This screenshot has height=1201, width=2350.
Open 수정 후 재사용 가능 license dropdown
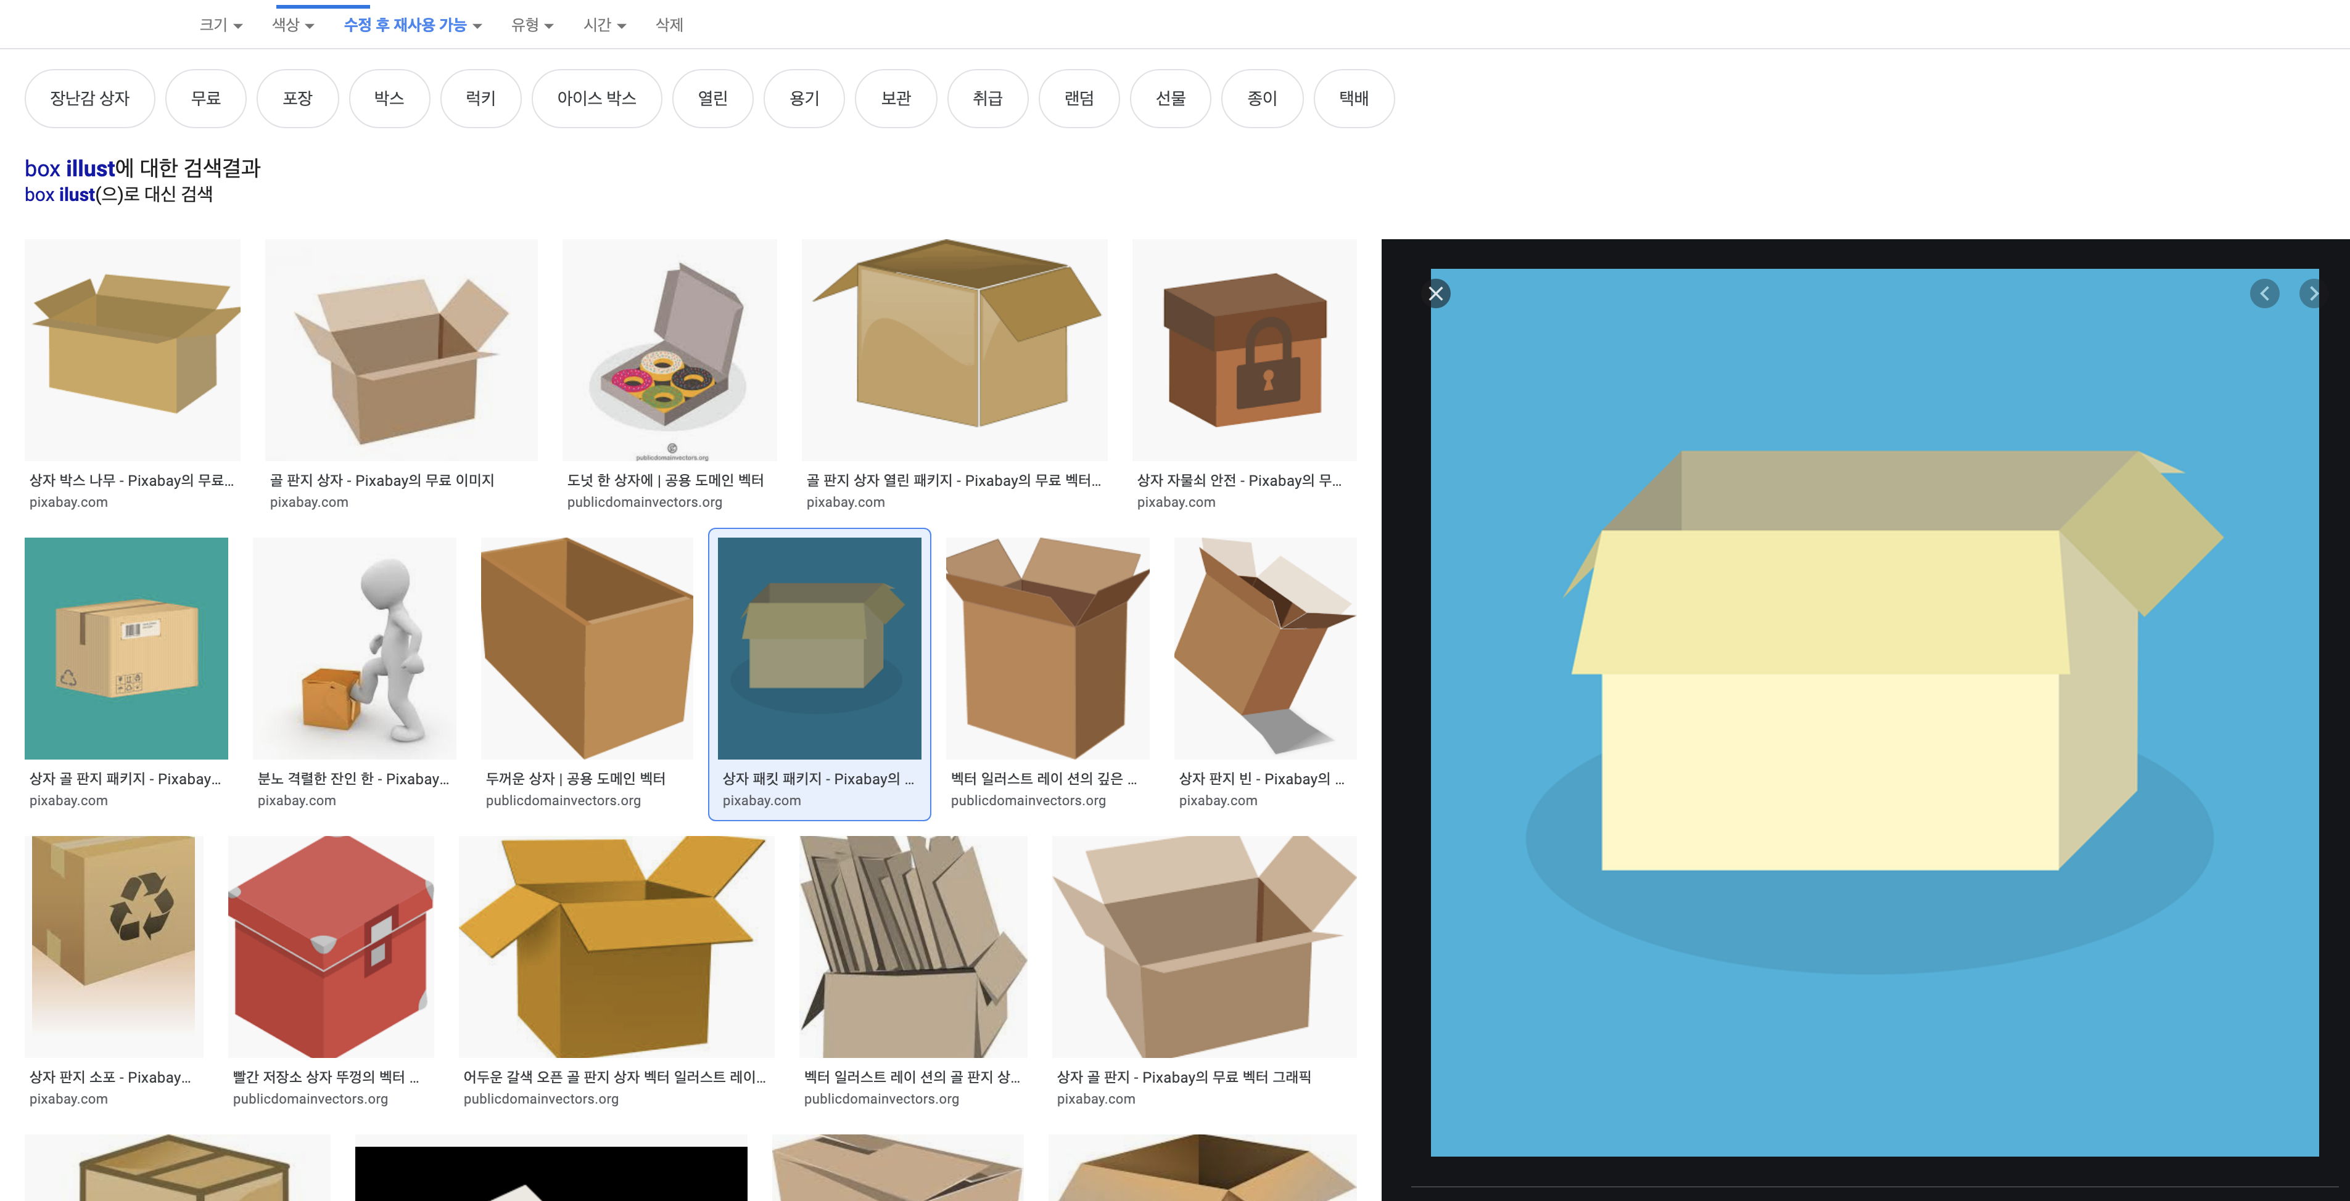click(x=413, y=25)
